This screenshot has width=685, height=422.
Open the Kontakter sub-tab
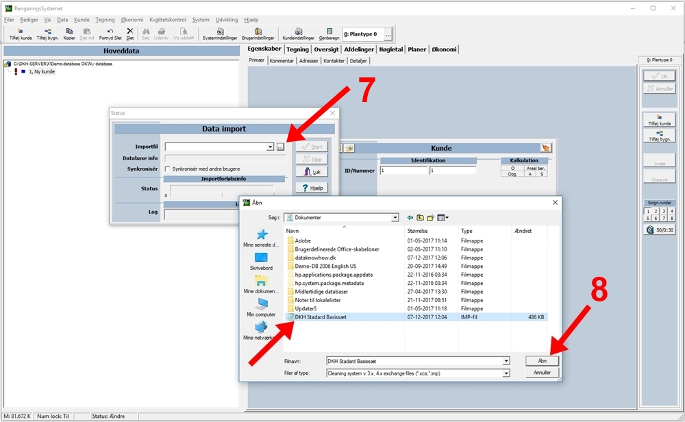tap(334, 61)
